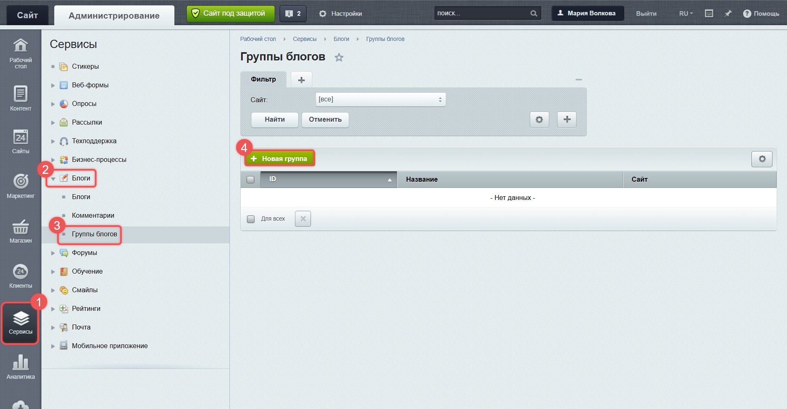Open the Магазин sidebar section
This screenshot has width=787, height=409.
pyautogui.click(x=21, y=231)
